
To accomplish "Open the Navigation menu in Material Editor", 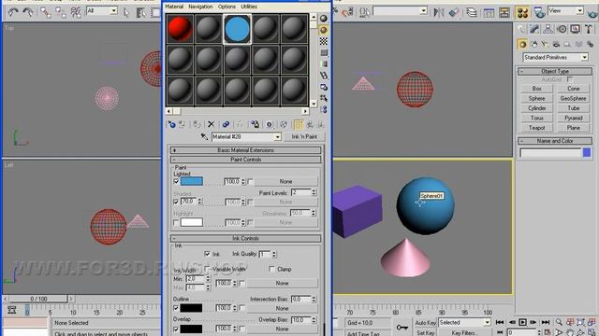I will pos(200,7).
